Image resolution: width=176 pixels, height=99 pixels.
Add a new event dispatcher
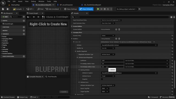click(24, 56)
